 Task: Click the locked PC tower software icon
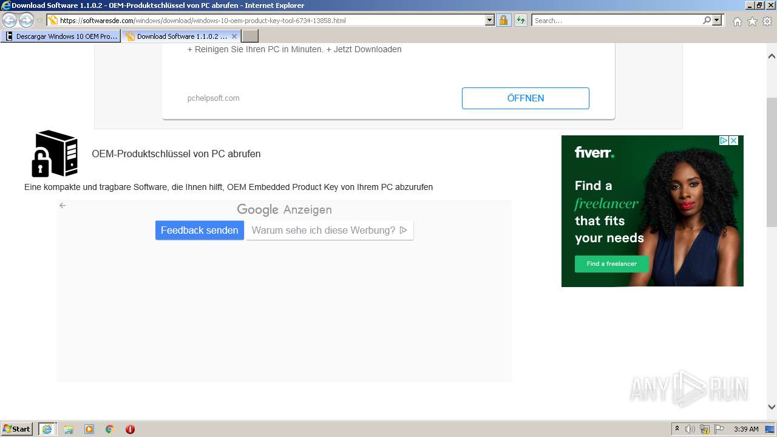coord(55,154)
